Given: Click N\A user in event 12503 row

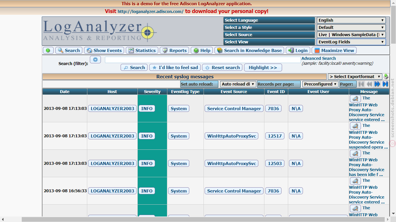Looking at the screenshot, I should (296, 163).
